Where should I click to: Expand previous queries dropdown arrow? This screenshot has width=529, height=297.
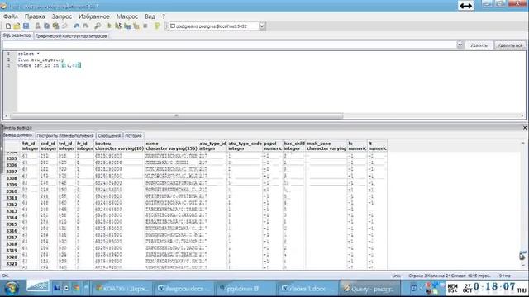pyautogui.click(x=460, y=45)
